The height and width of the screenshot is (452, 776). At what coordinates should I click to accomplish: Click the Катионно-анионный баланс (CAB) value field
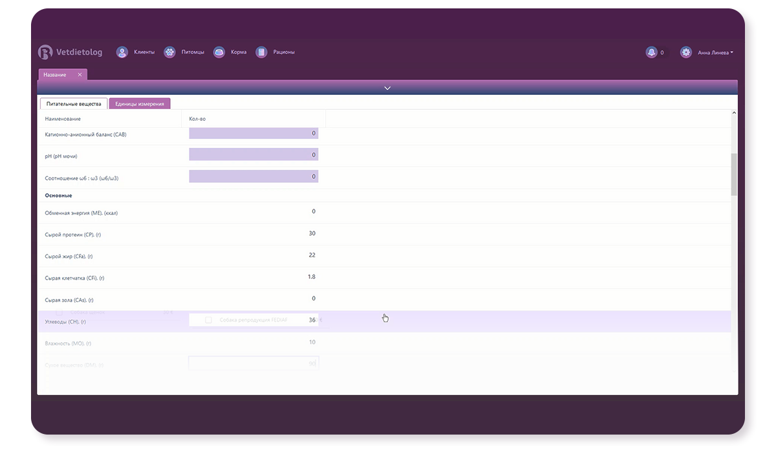[253, 133]
